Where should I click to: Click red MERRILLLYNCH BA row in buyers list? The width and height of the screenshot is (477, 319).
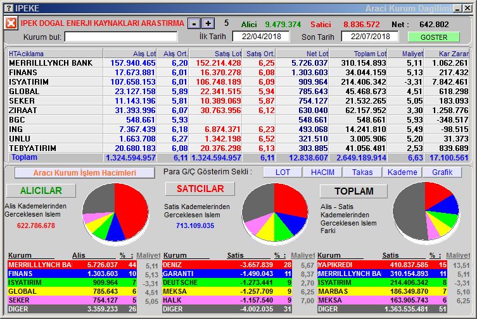72,265
